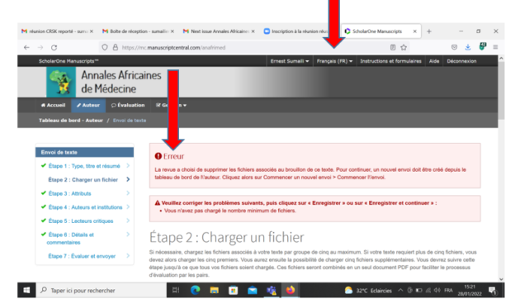
Task: Go back with the browser back arrow
Action: pos(26,48)
